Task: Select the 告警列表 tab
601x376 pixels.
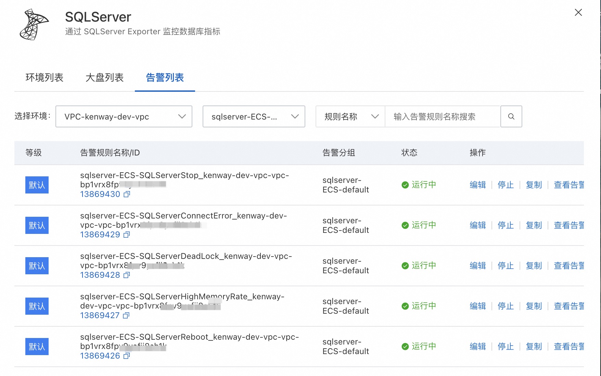Action: [165, 78]
